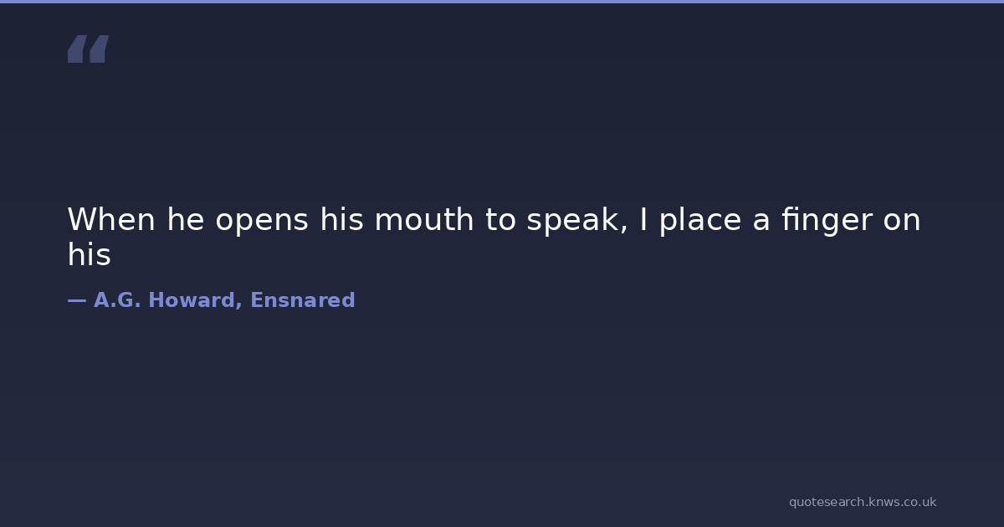Image resolution: width=1004 pixels, height=527 pixels.
Task: Click the right quotation mark glyph
Action: coord(99,49)
